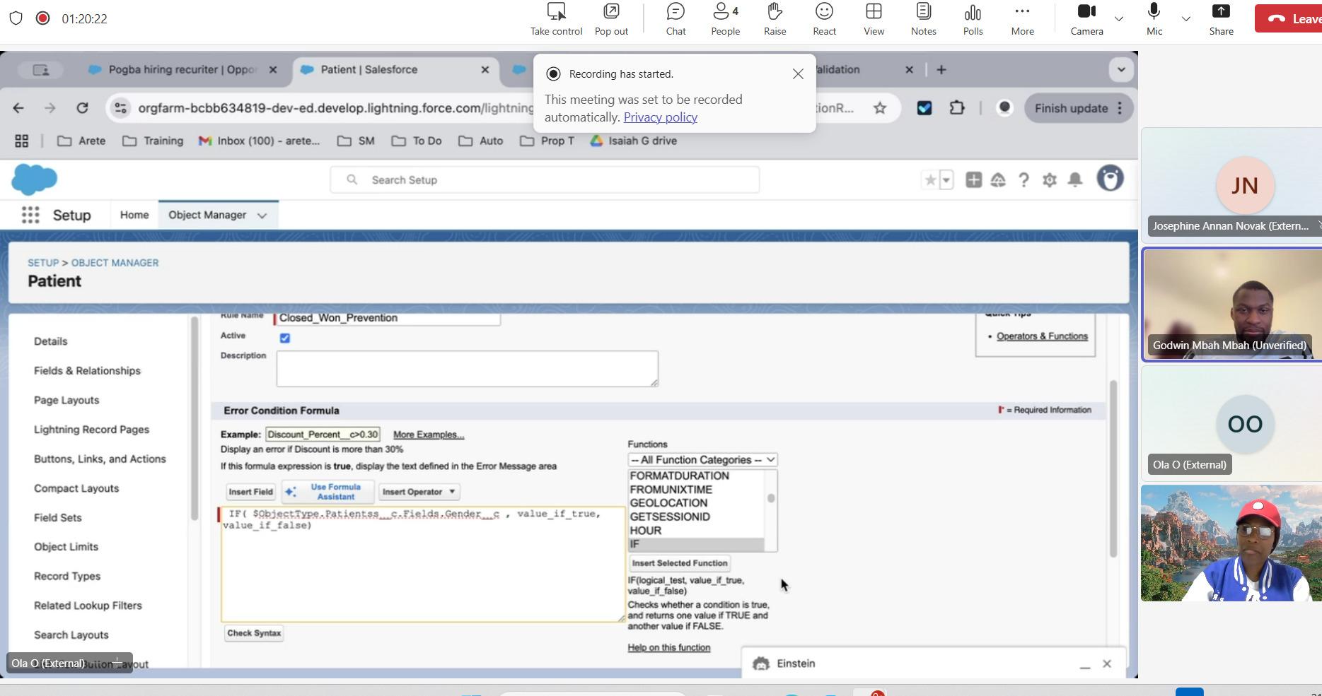Open the React emoji picker
The width and height of the screenshot is (1322, 696).
824,18
